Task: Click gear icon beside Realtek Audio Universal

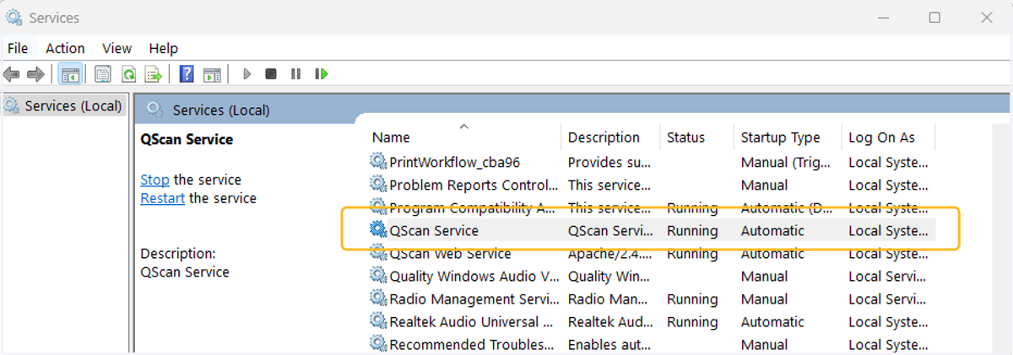Action: tap(378, 321)
